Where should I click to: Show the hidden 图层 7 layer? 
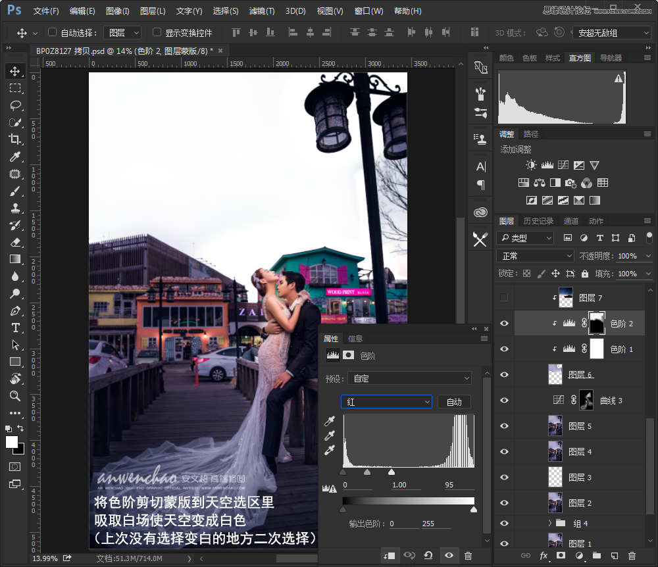pyautogui.click(x=505, y=297)
